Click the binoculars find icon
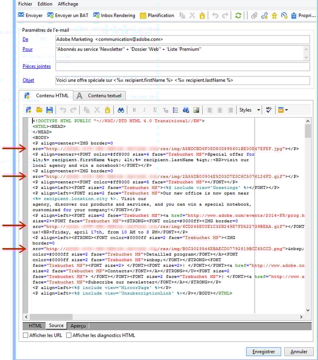This screenshot has height=360, width=318. (121, 110)
